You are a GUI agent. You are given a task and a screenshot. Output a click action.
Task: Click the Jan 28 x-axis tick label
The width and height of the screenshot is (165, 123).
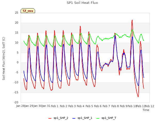click(x=20, y=106)
